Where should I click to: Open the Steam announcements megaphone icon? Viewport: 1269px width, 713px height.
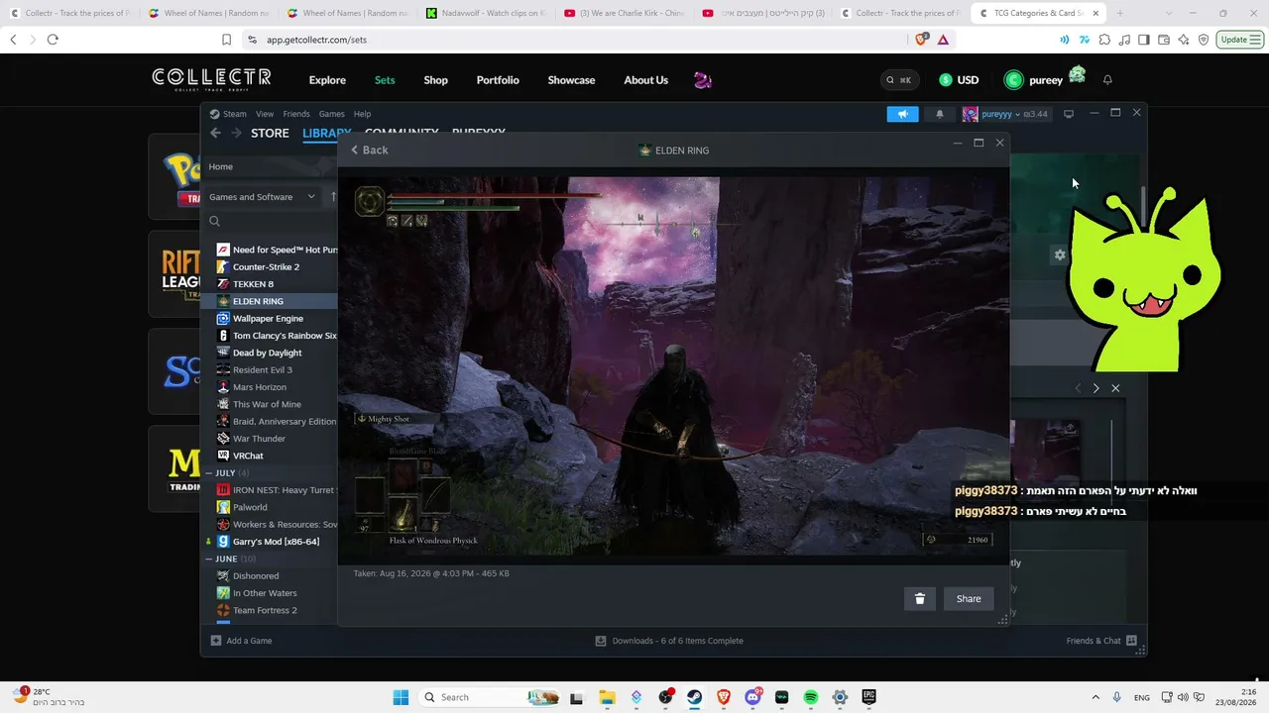click(x=903, y=114)
